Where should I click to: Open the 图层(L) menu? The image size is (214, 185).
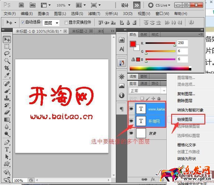click(60, 14)
